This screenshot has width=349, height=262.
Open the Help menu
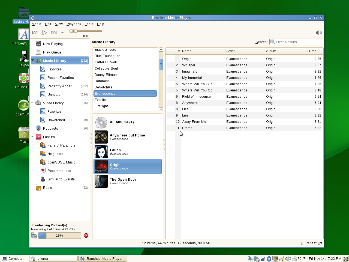(101, 24)
